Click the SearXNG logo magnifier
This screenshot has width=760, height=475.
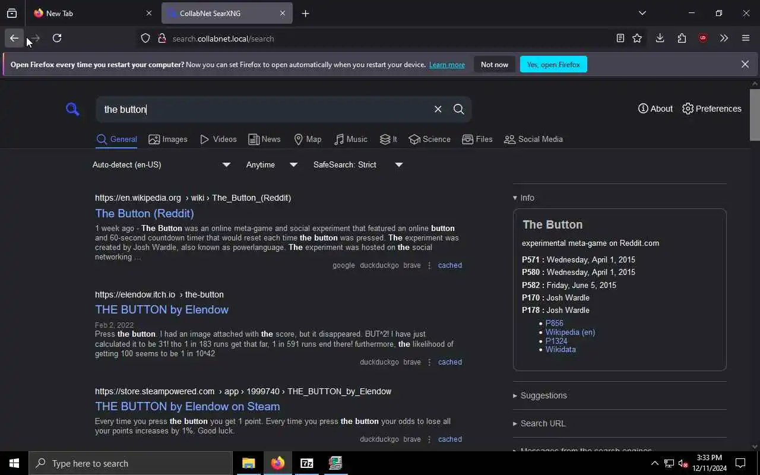pos(72,109)
